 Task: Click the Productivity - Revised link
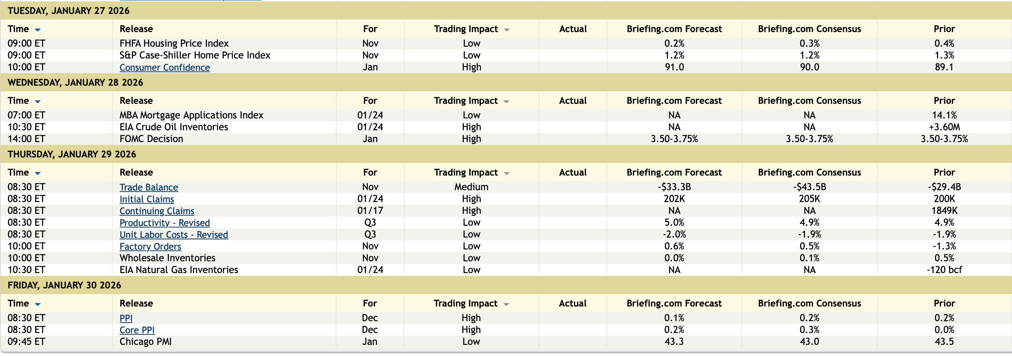(165, 223)
